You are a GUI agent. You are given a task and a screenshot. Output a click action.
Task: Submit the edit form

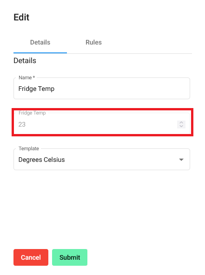click(70, 257)
